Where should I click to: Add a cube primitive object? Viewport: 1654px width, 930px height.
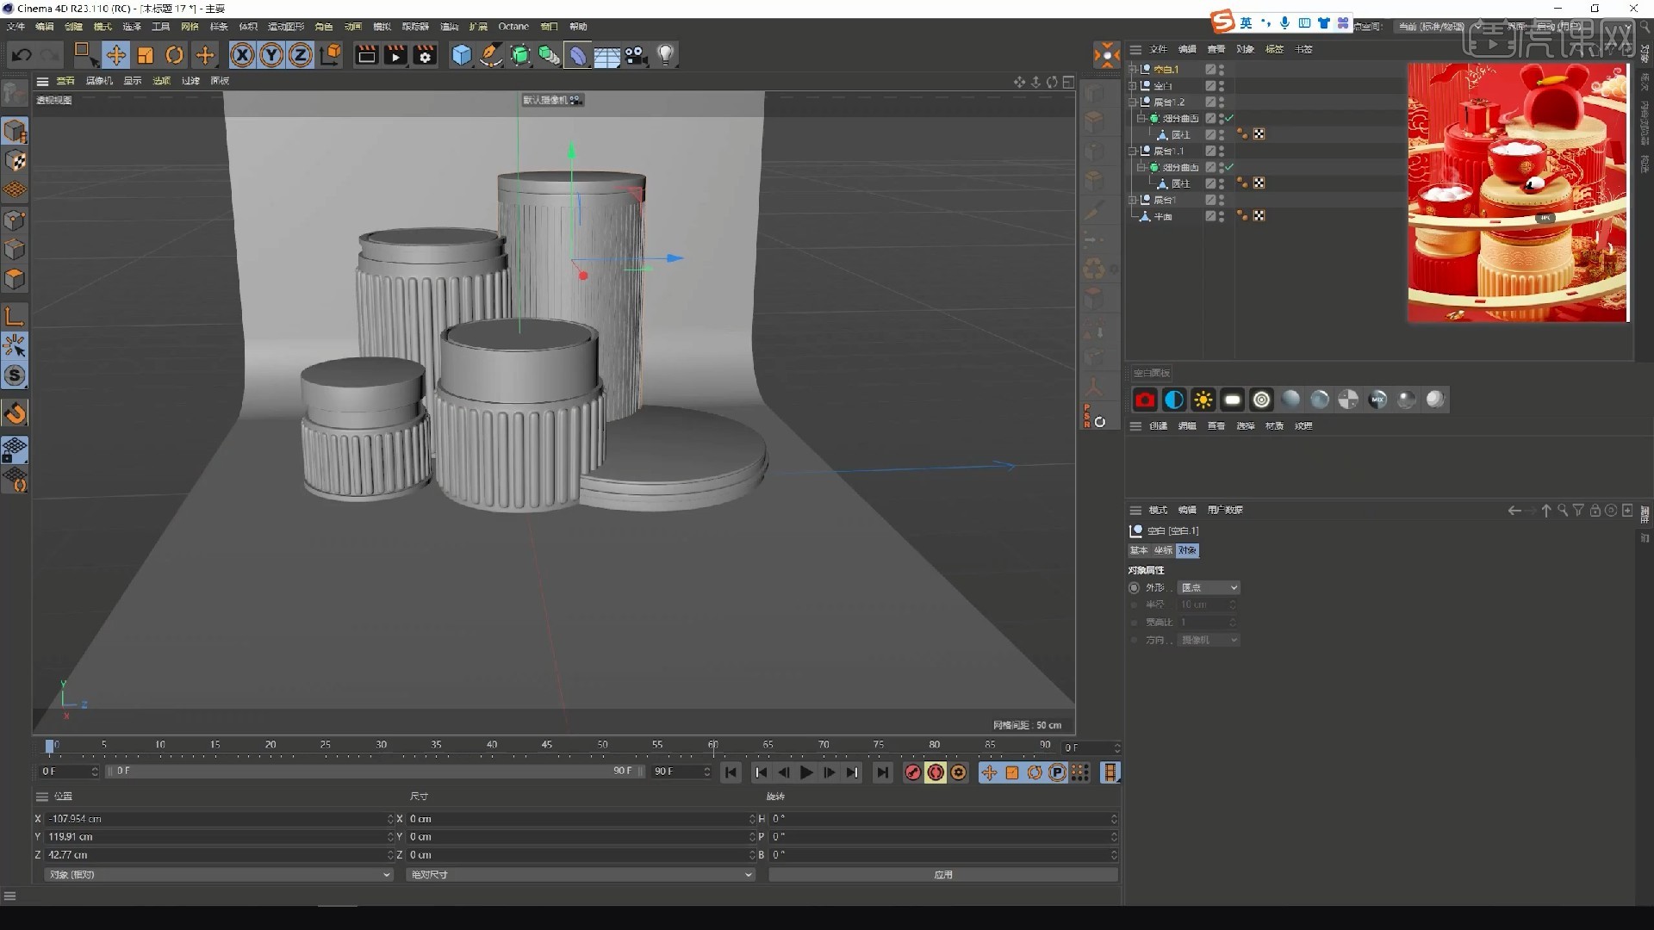pyautogui.click(x=462, y=55)
